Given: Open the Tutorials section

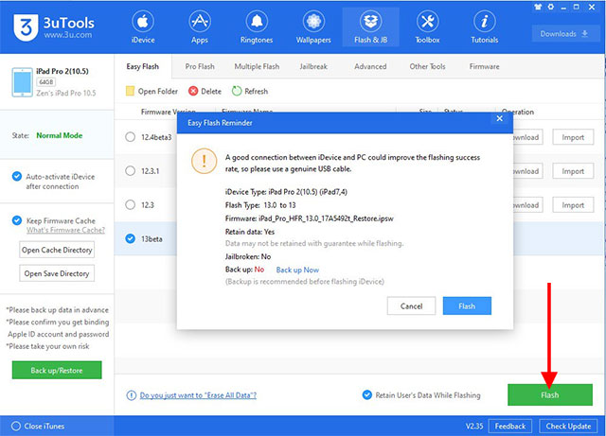Looking at the screenshot, I should 485,27.
